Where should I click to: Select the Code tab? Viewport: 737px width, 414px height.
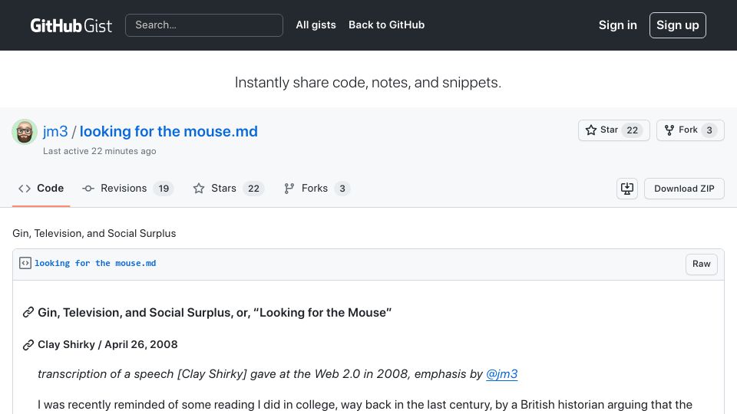(x=41, y=189)
